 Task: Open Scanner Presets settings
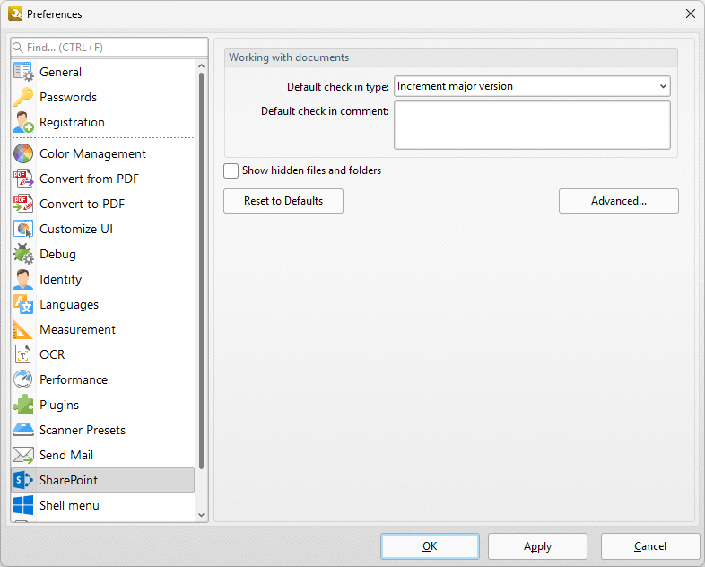pos(103,431)
